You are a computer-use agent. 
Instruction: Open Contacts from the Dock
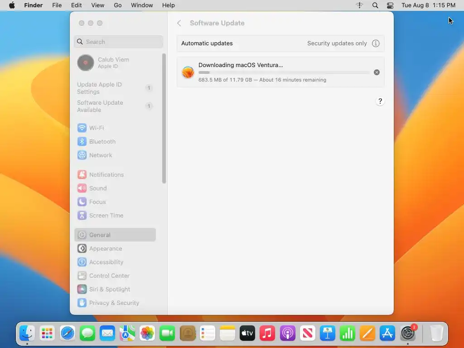coord(188,333)
